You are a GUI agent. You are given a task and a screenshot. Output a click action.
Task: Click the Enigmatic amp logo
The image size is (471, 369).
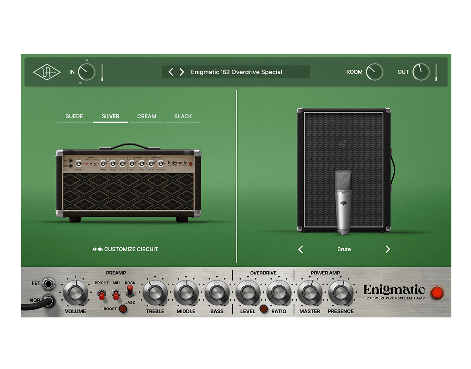(x=394, y=292)
